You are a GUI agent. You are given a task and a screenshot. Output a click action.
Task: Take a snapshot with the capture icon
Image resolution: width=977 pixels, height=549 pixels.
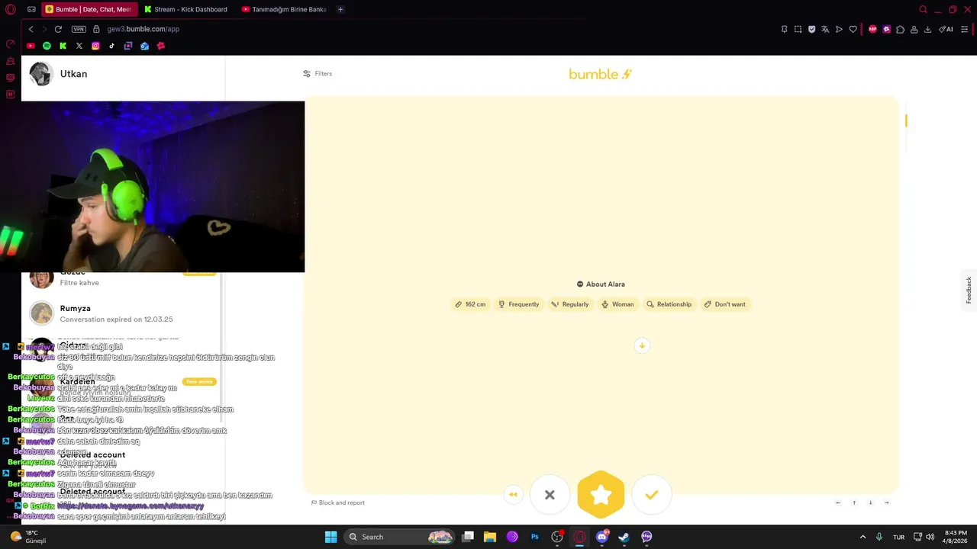pyautogui.click(x=798, y=29)
